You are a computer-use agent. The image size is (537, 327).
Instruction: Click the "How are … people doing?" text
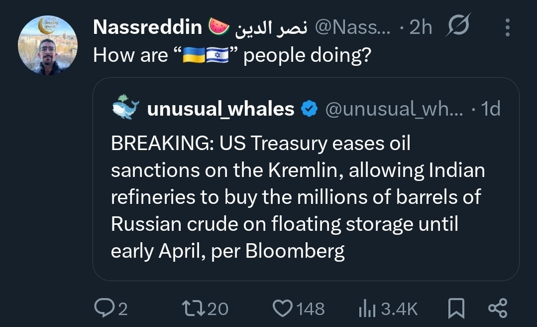[232, 55]
